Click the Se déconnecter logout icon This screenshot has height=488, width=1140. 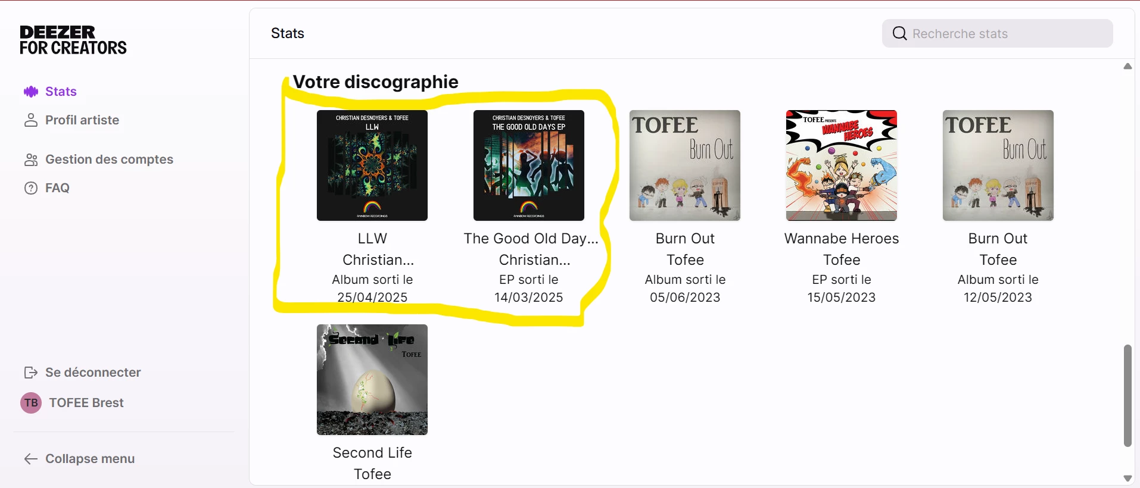point(31,373)
